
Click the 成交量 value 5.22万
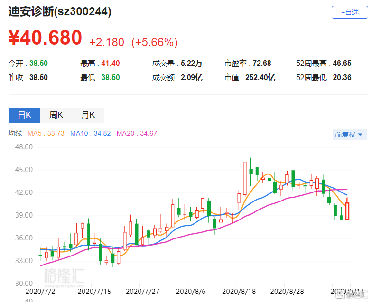[191, 63]
